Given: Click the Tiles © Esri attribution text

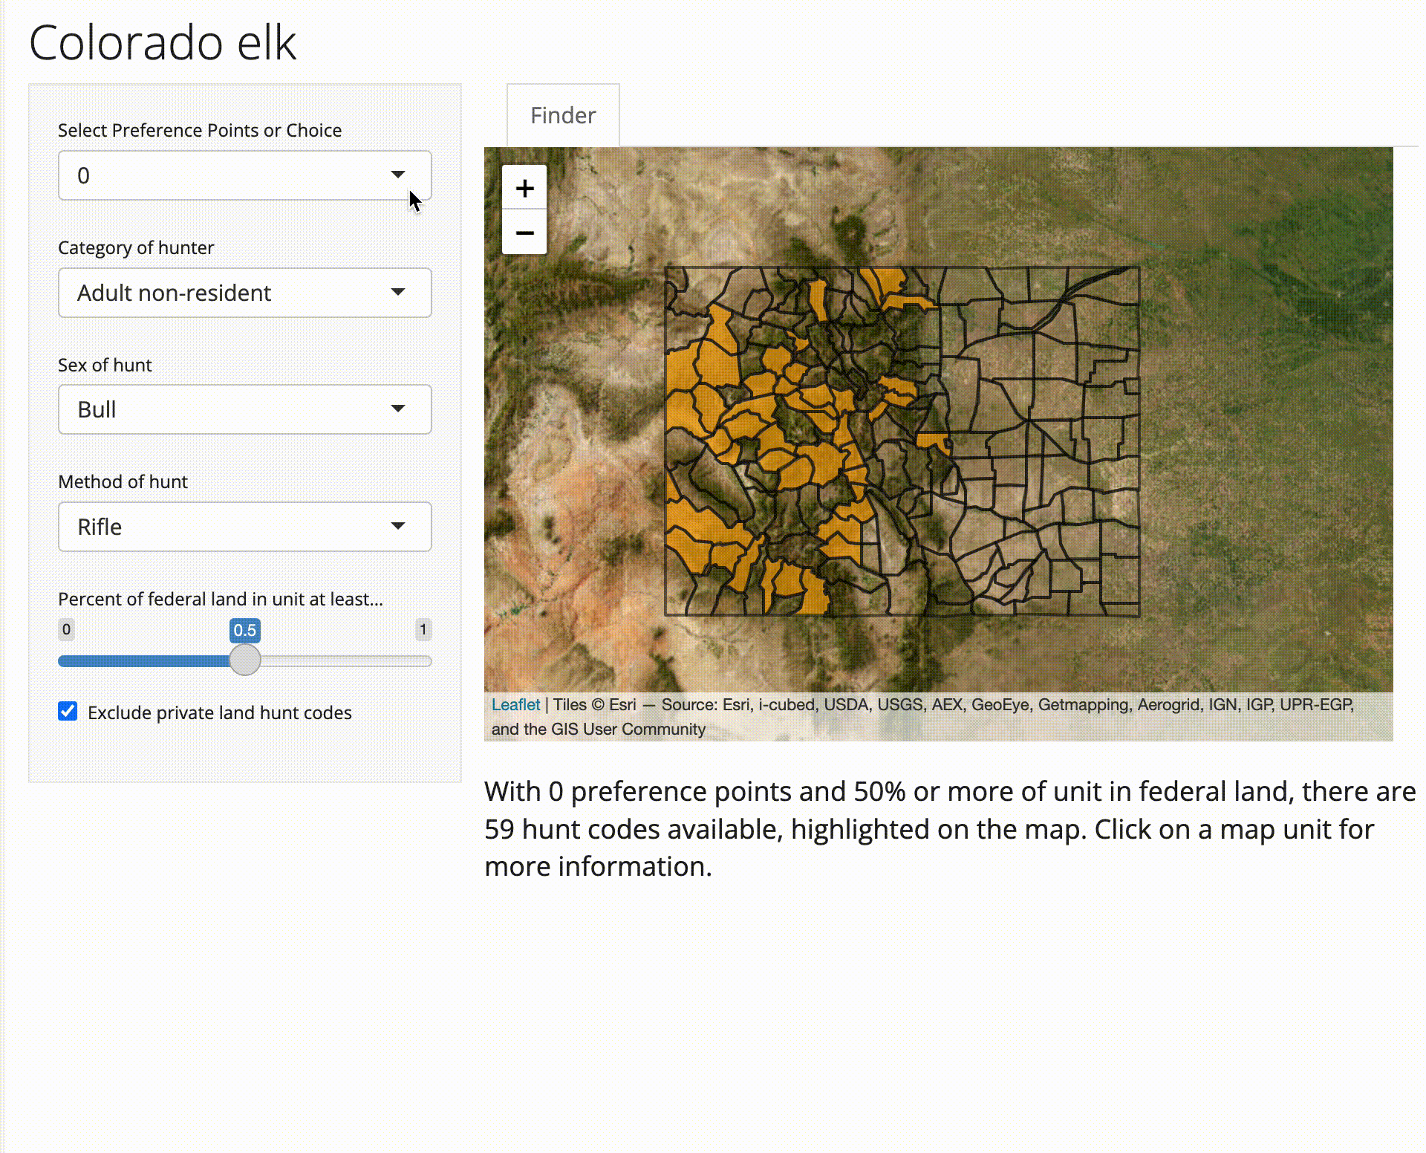Looking at the screenshot, I should click(594, 704).
